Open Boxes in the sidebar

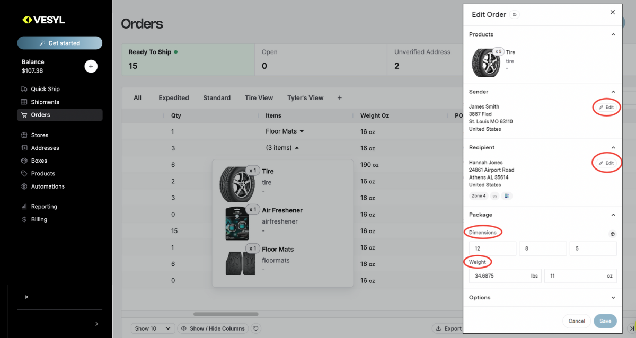pos(39,161)
